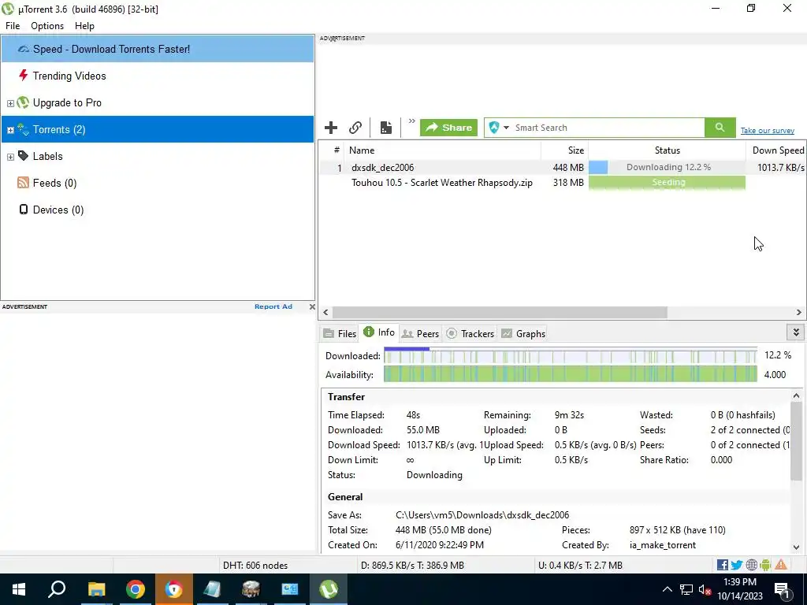Expand the Torrents (2) tree node
Screen dimensions: 807x605
(10, 130)
